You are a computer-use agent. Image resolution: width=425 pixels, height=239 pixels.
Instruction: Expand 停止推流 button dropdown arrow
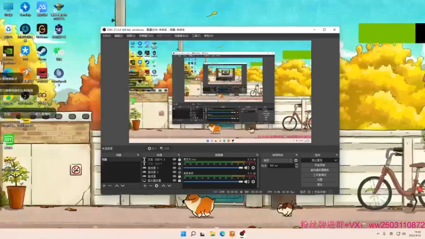[336, 160]
